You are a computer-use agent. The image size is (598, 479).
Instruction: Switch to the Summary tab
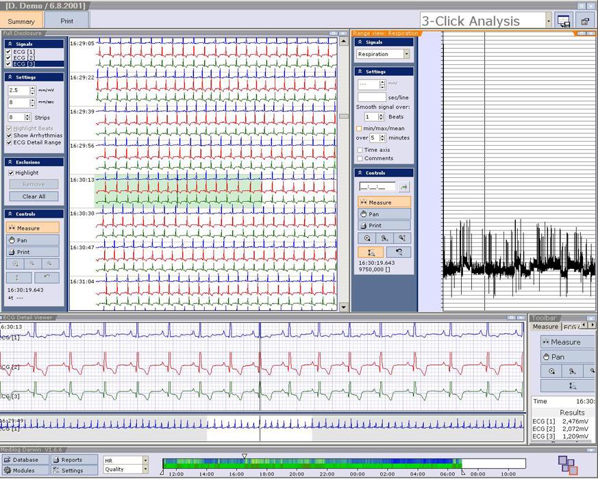pyautogui.click(x=21, y=21)
